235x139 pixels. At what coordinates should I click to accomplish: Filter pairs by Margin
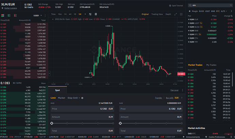coord(195,11)
